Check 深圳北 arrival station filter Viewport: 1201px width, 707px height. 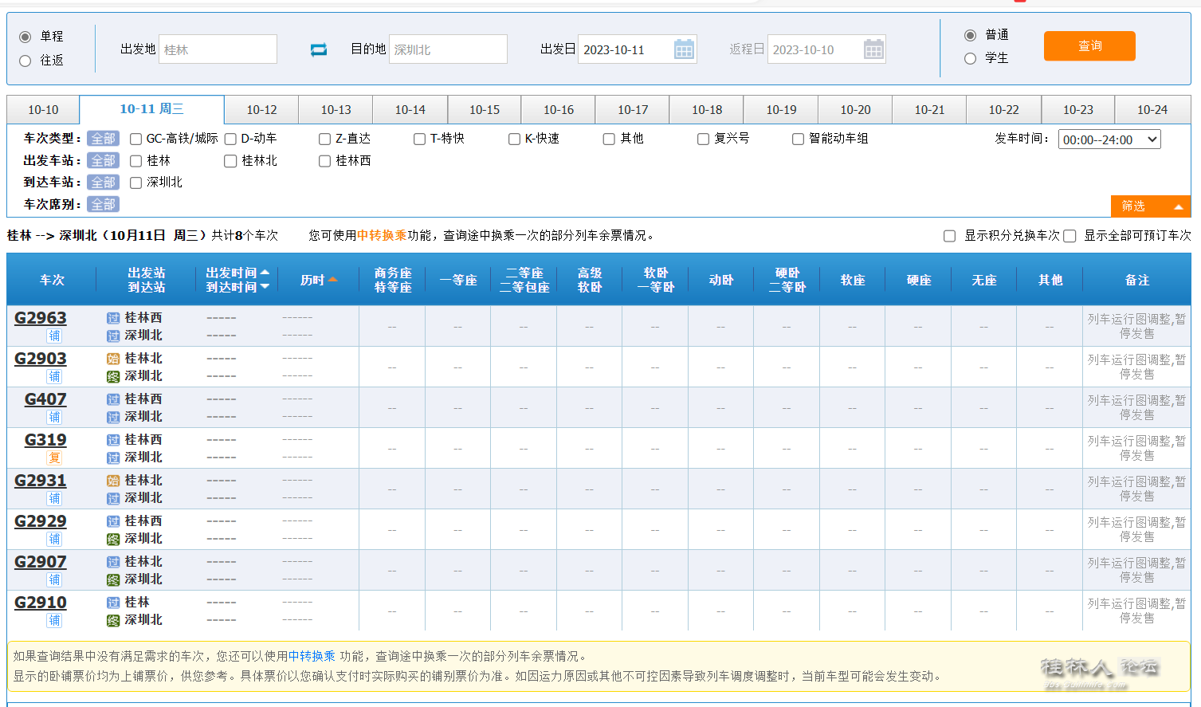point(135,183)
